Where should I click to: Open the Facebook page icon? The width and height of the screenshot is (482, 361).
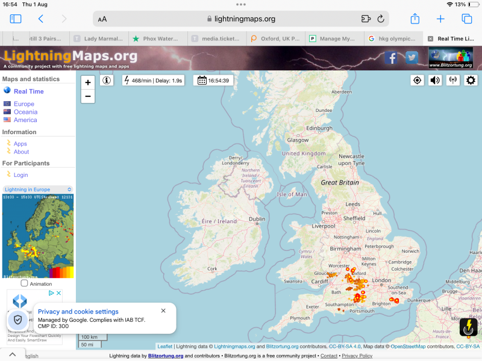coord(392,58)
